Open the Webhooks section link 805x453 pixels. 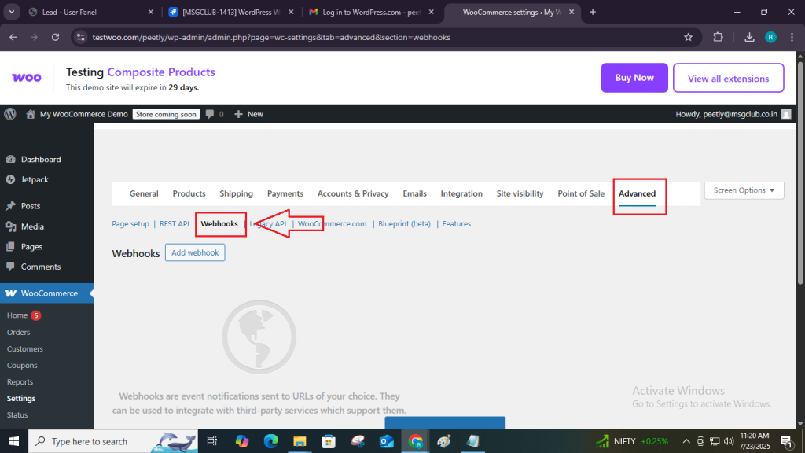[x=219, y=224]
